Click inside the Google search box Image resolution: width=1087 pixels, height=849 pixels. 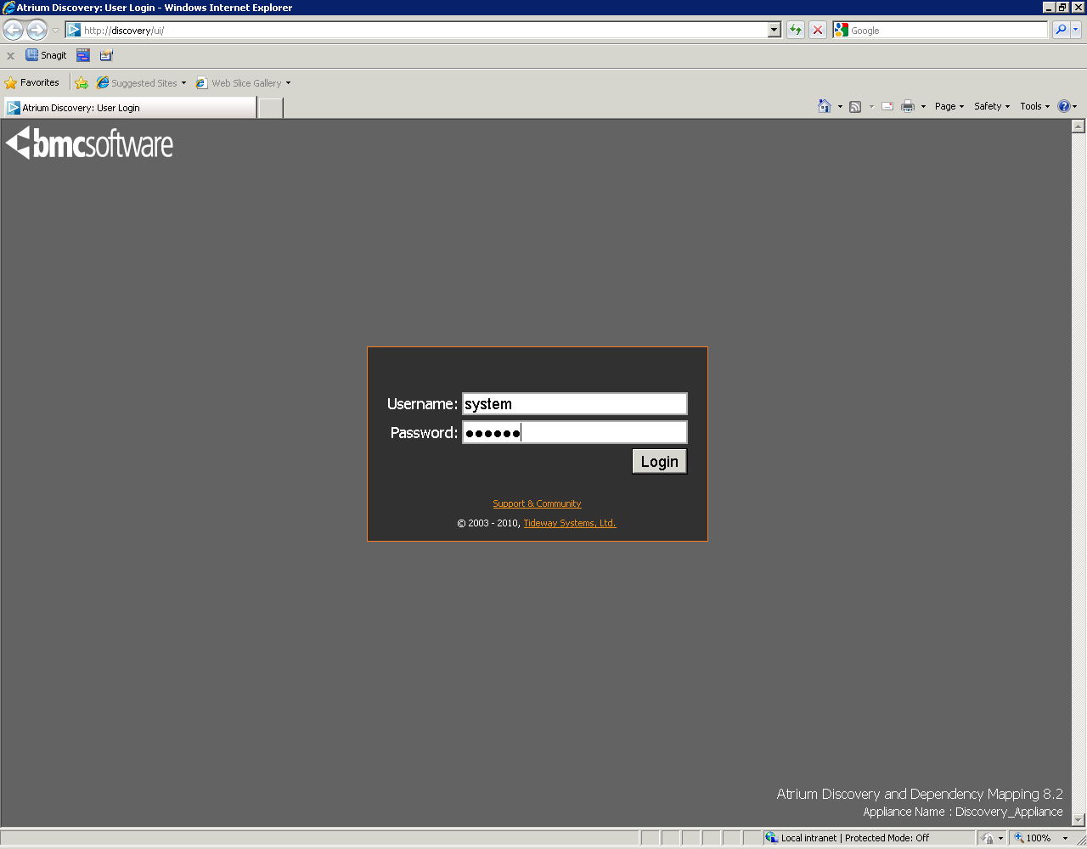[x=948, y=31]
